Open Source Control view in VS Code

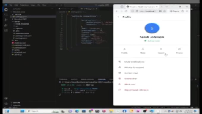(x=6, y=20)
